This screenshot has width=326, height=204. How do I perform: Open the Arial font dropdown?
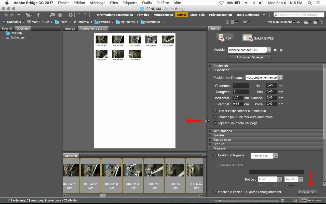(270, 180)
